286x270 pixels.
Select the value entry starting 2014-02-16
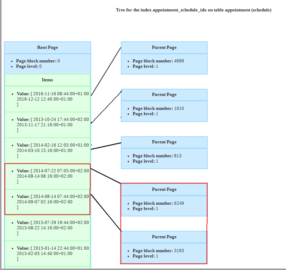(x=47, y=151)
